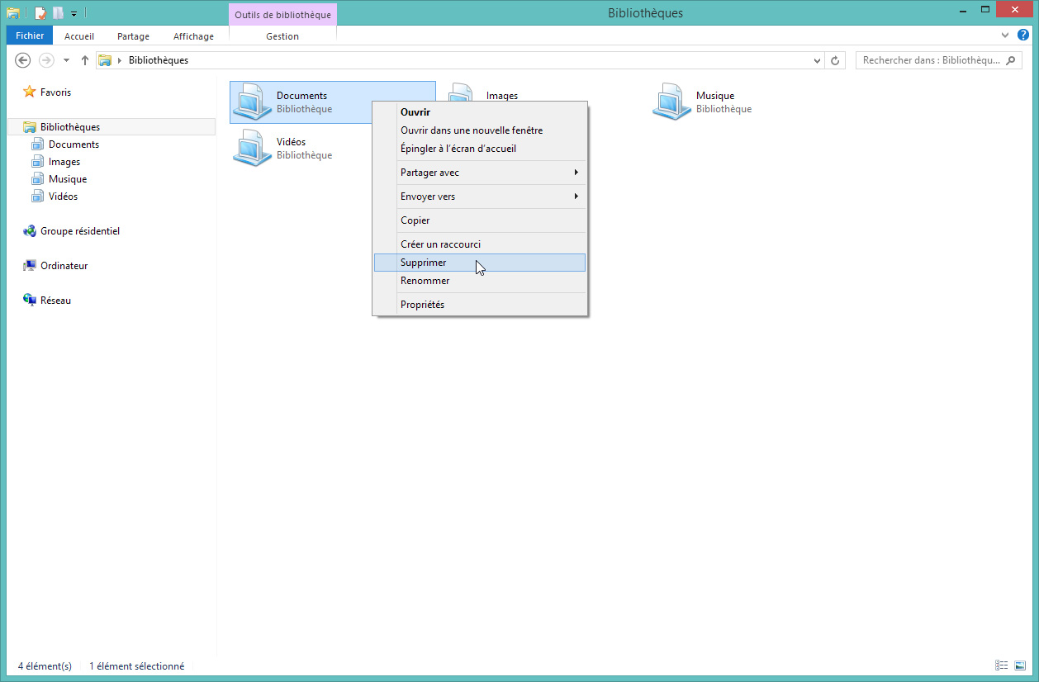
Task: Maximize the Bibliothèques window
Action: tap(984, 10)
